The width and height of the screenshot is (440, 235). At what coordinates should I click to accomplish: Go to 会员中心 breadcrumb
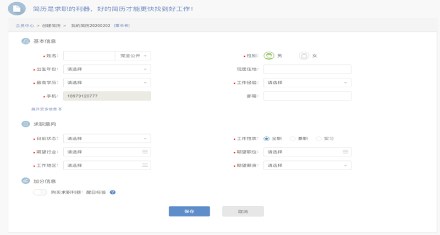[25, 25]
